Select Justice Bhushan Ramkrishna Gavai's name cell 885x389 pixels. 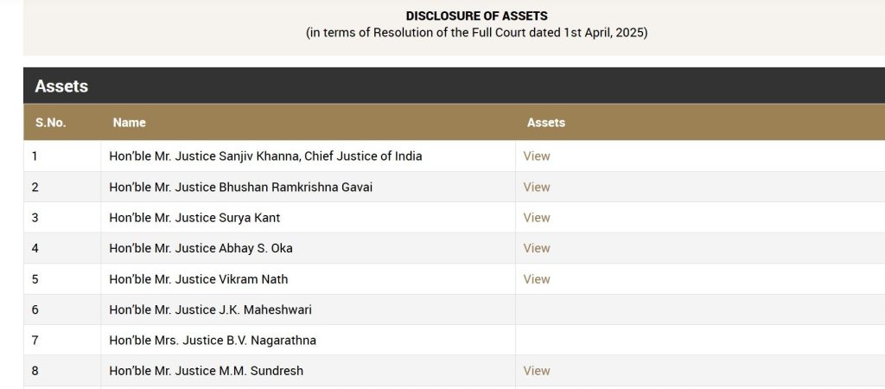(309, 187)
